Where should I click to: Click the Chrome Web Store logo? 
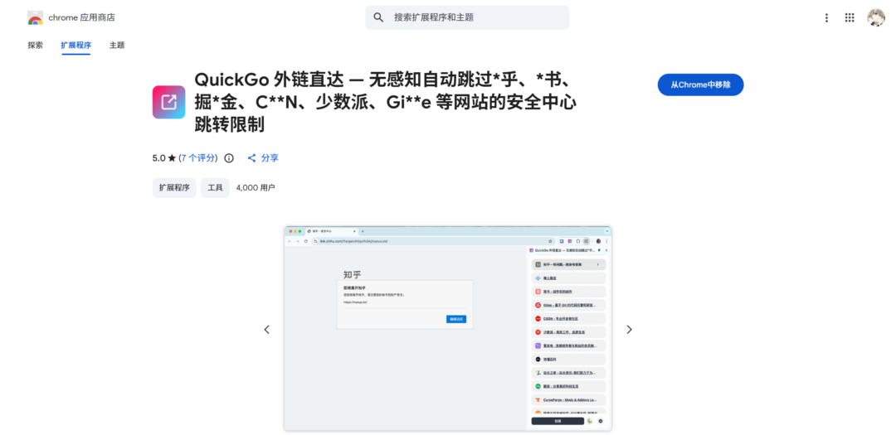[35, 17]
